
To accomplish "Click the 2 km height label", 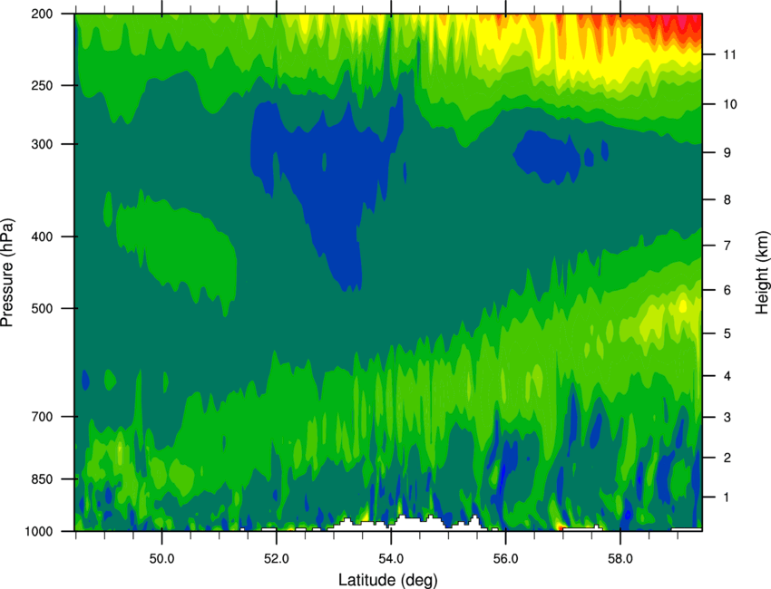I will (727, 458).
